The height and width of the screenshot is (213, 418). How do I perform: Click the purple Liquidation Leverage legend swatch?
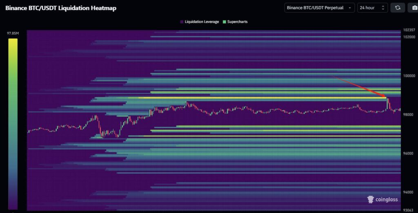(x=182, y=22)
